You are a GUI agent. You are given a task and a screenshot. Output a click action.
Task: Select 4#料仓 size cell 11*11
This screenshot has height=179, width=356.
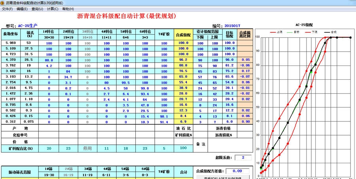pyautogui.click(x=107, y=37)
